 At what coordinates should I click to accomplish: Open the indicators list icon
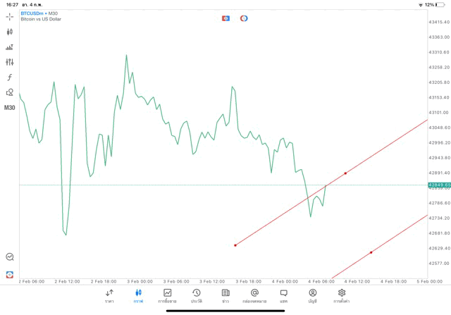pos(9,47)
